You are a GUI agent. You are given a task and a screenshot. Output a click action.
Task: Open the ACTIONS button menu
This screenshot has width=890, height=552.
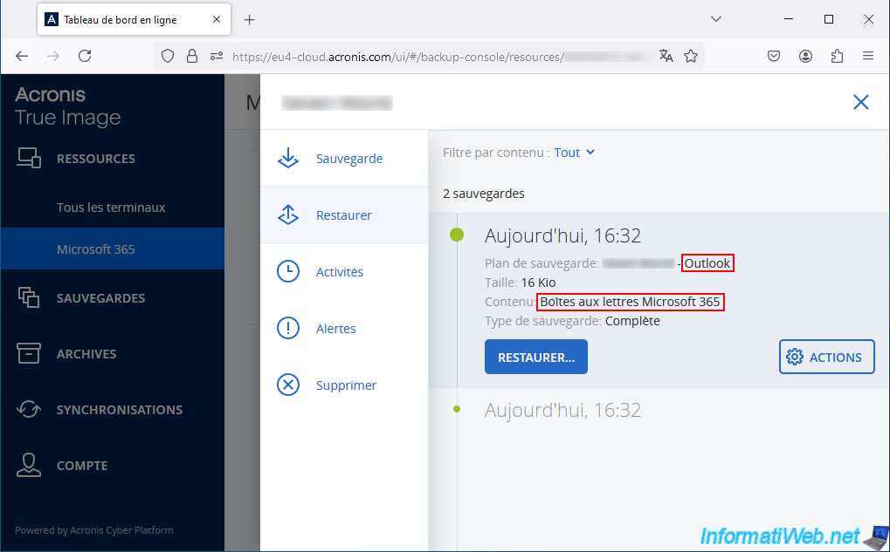point(826,357)
